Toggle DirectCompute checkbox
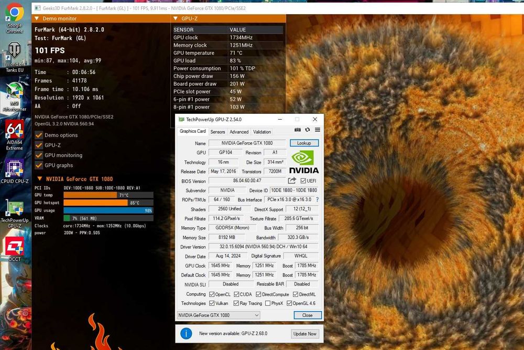The image size is (524, 350). coord(258,294)
